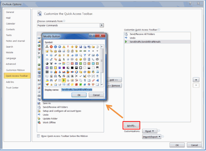Choose the anchor symbol
The image size is (206, 151).
pos(68,80)
